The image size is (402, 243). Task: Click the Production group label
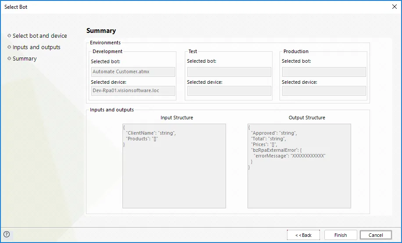coord(296,51)
